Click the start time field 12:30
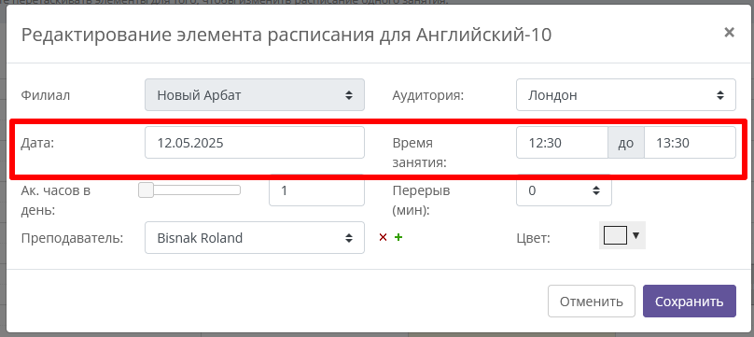This screenshot has height=337, width=754. 562,142
